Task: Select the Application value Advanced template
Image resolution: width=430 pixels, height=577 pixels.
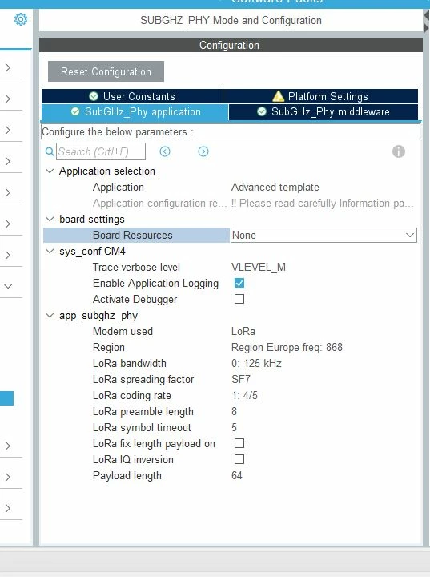Action: click(275, 187)
